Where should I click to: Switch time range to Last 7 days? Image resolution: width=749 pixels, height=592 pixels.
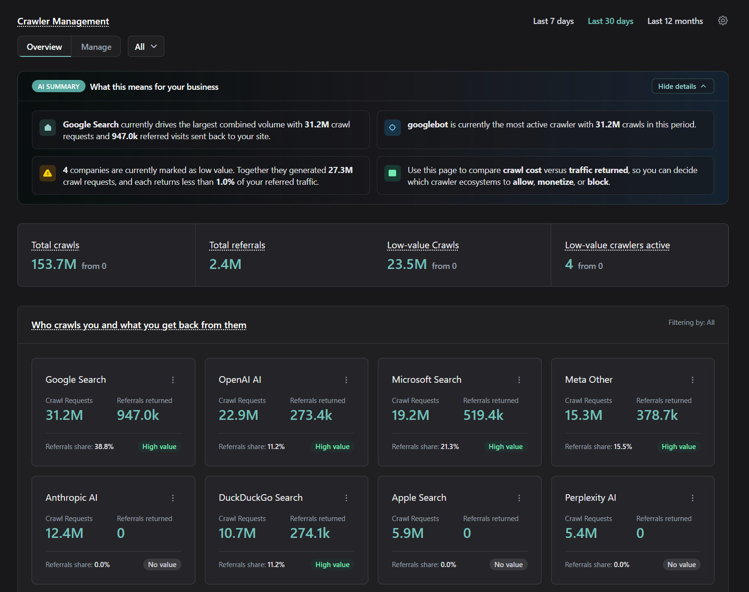pos(553,21)
